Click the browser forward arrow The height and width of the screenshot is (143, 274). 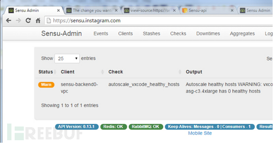pos(18,21)
